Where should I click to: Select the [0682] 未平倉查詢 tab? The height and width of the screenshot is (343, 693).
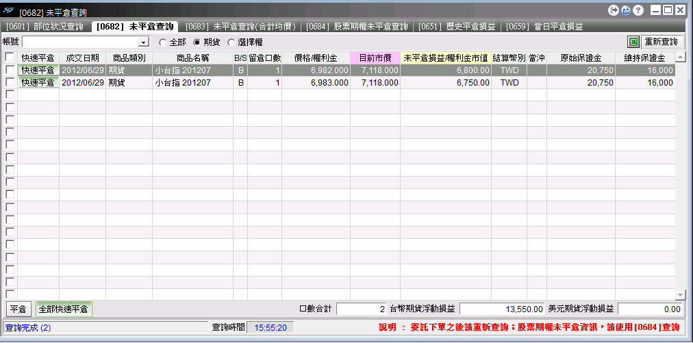click(135, 27)
